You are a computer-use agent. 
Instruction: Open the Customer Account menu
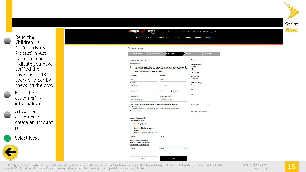pyautogui.click(x=163, y=38)
